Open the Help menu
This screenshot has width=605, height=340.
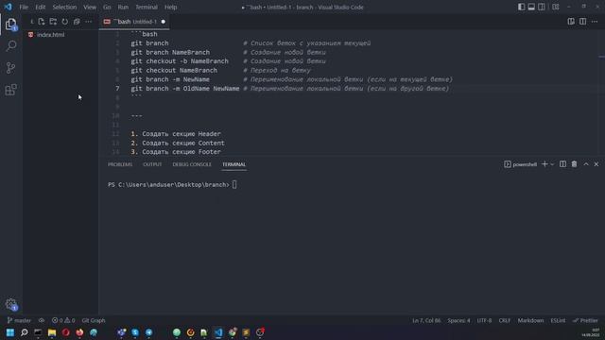pyautogui.click(x=170, y=7)
